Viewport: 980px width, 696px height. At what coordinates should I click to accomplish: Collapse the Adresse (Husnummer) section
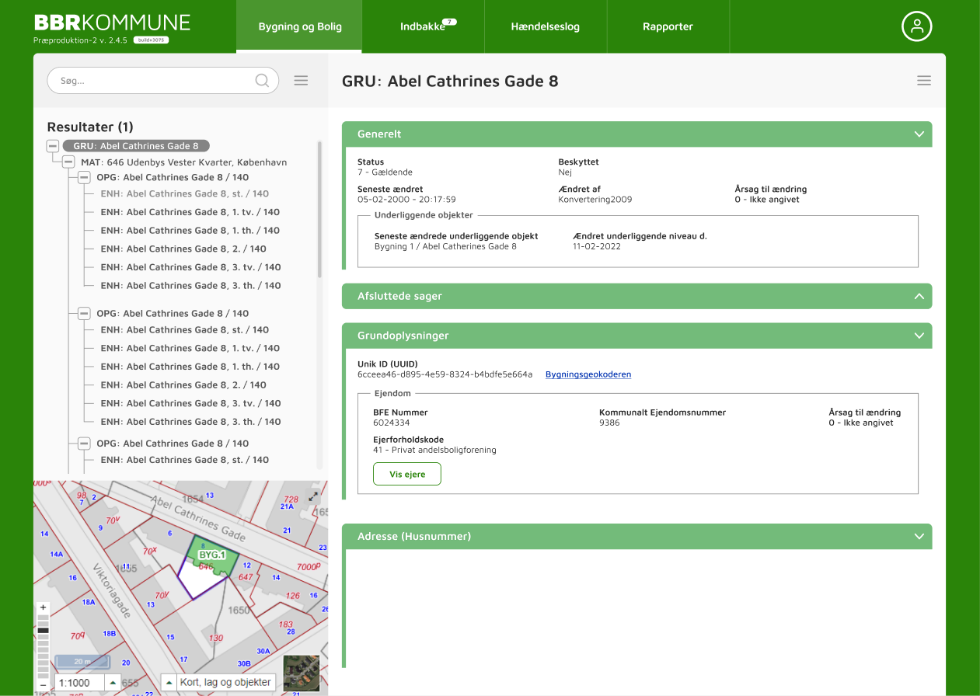pos(919,537)
